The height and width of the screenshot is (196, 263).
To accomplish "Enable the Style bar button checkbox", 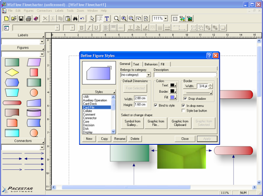I will pyautogui.click(x=183, y=111).
